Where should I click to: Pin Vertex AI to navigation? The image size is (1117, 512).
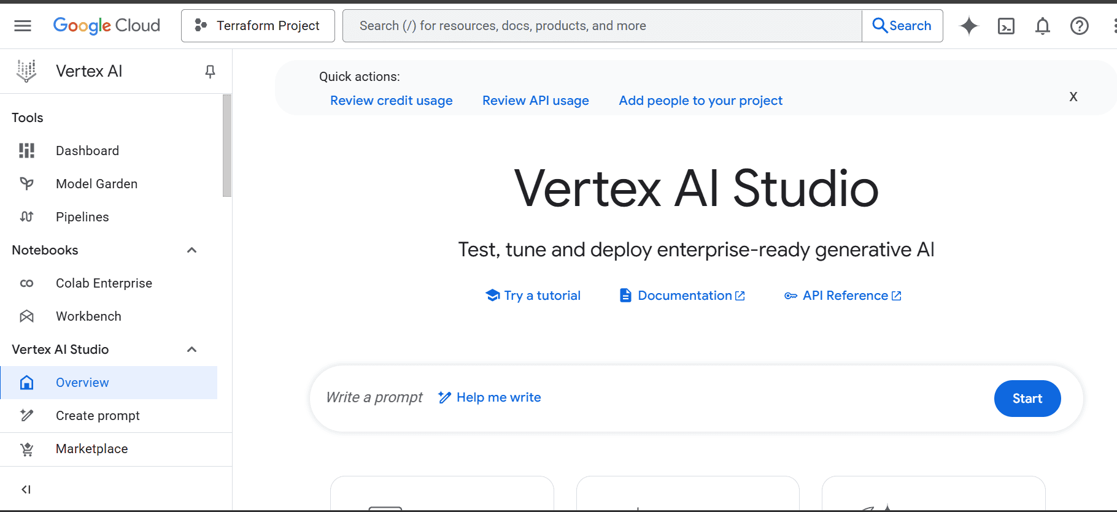click(210, 72)
